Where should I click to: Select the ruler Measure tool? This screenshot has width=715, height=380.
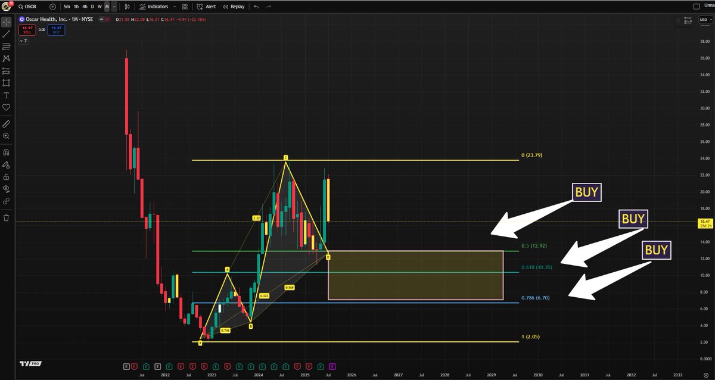[7, 124]
